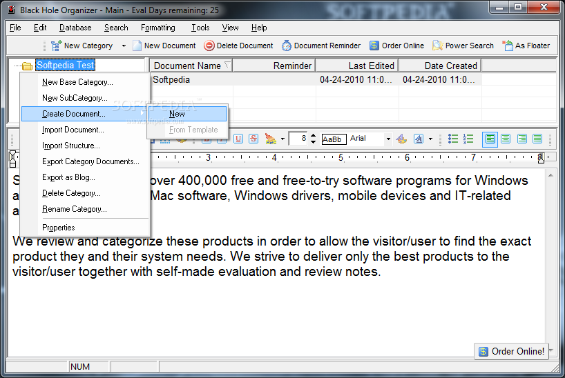This screenshot has width=565, height=378.
Task: Click the Delete Document red icon
Action: 209,46
